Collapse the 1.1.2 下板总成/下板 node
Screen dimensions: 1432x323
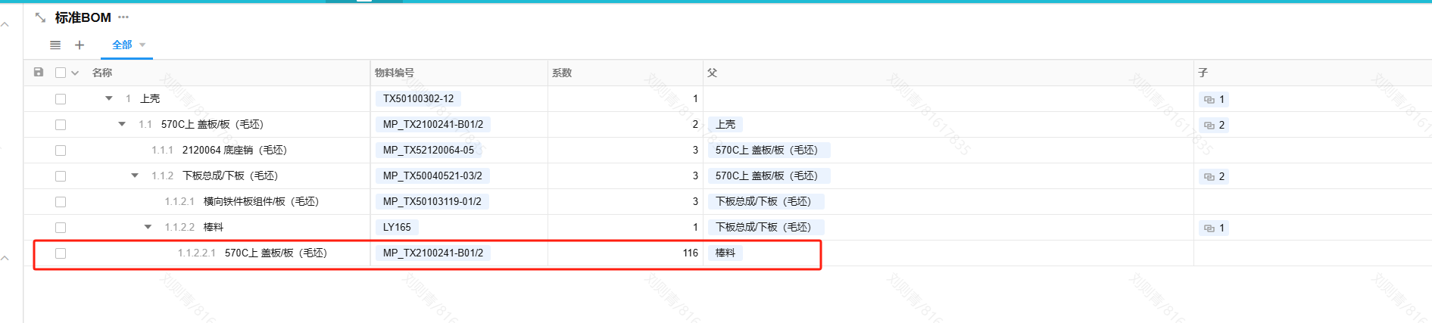pos(135,175)
